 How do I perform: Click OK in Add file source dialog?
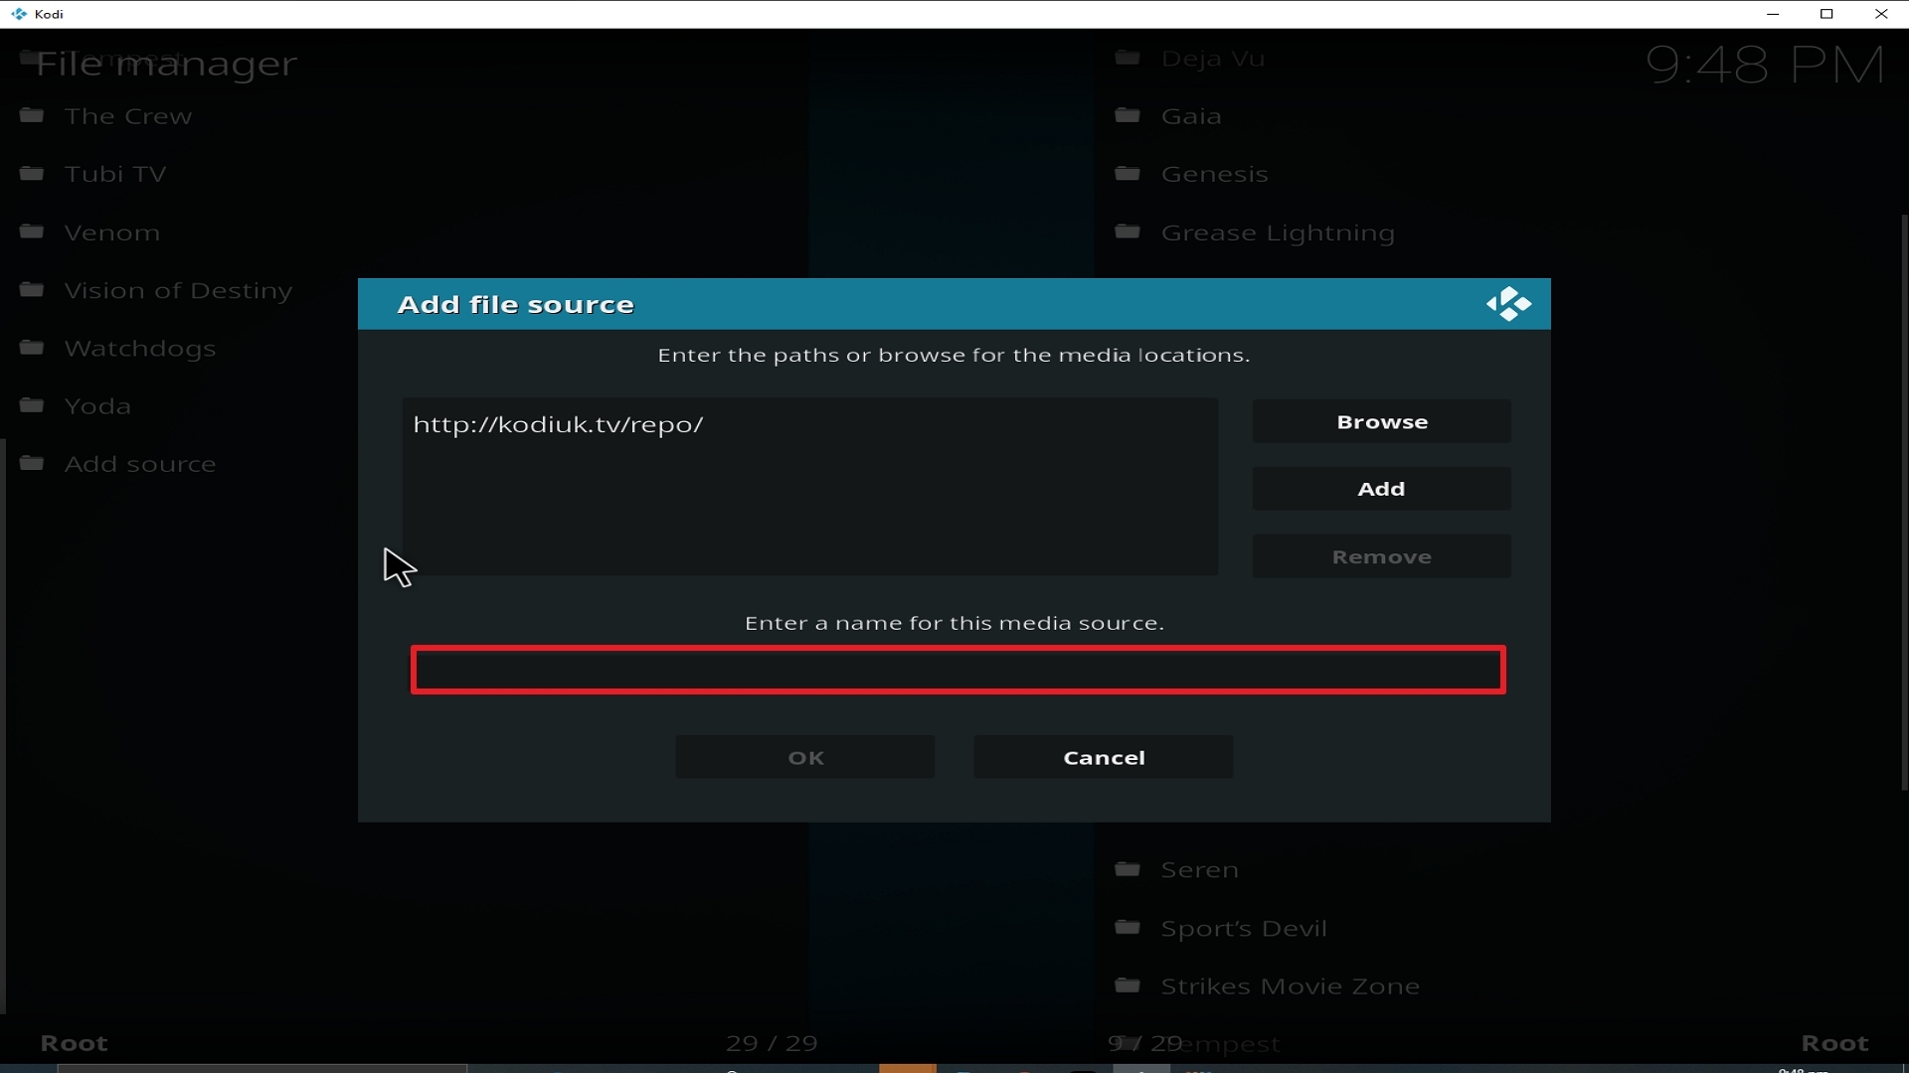click(x=805, y=758)
